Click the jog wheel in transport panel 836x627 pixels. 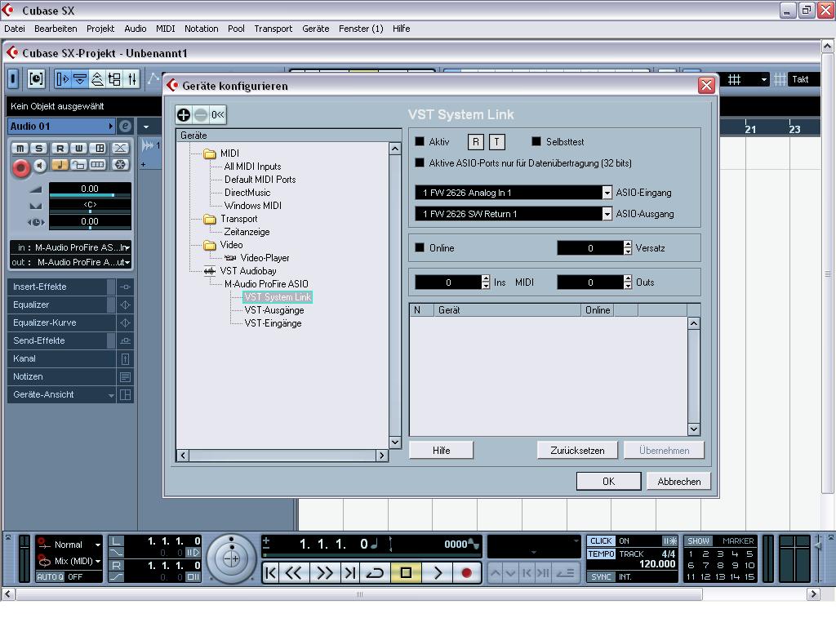pyautogui.click(x=231, y=558)
